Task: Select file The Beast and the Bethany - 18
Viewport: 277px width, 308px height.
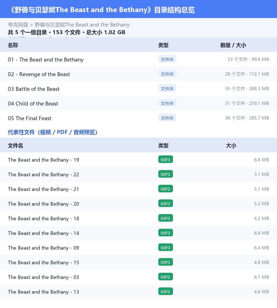Action: (44, 219)
